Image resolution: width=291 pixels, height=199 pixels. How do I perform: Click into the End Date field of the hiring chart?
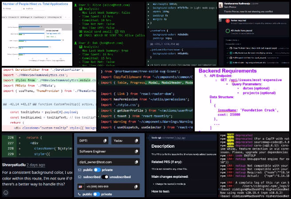(34, 9)
